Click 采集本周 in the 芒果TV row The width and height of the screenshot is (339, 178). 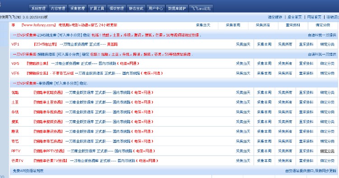coord(264,161)
